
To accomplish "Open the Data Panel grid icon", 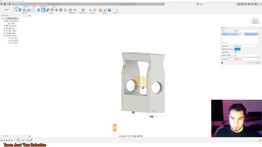I will [x=2, y=4].
